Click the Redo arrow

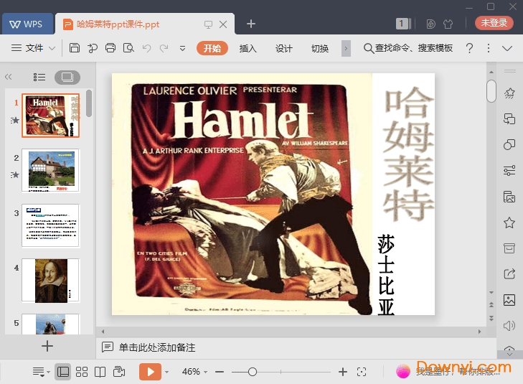click(x=164, y=48)
